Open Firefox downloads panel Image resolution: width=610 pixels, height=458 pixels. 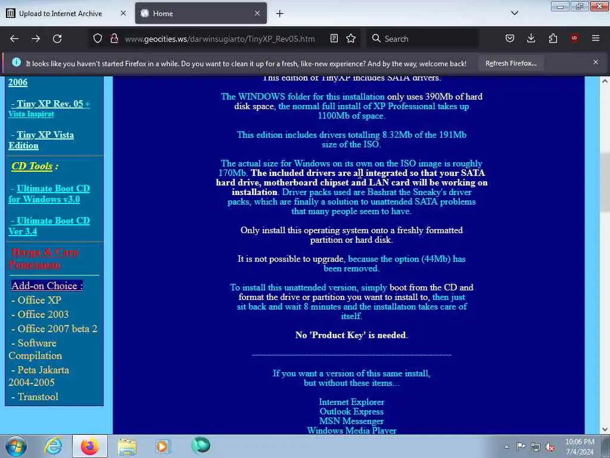531,38
